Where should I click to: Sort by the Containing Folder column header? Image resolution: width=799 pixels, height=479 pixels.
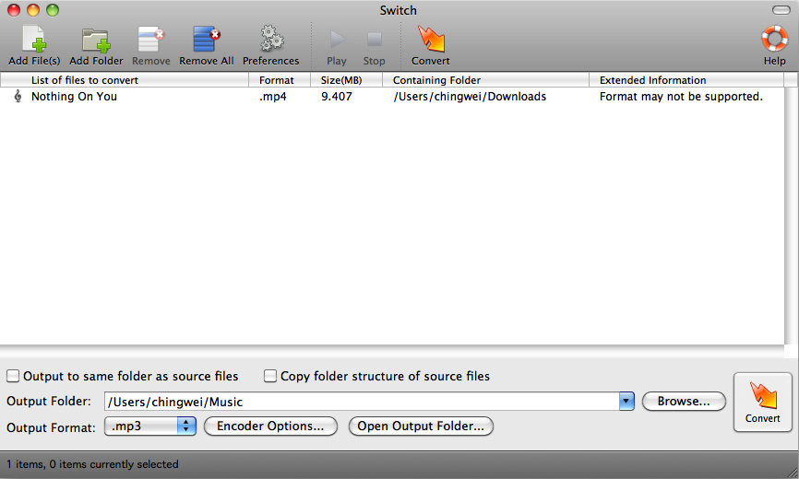click(485, 80)
